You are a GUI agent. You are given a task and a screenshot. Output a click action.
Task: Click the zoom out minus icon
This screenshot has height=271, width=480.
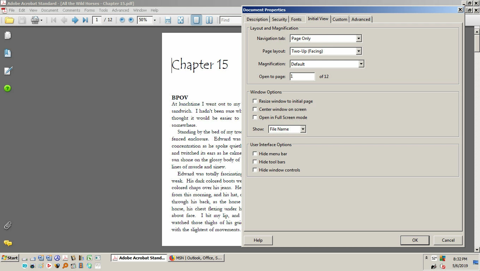click(122, 20)
